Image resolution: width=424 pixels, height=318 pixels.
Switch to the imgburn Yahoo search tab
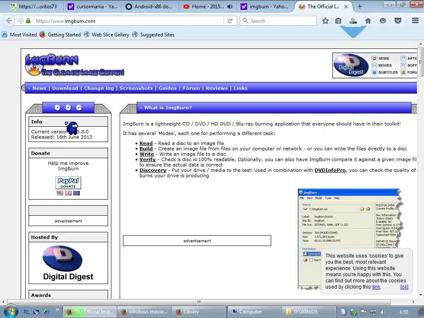point(265,7)
